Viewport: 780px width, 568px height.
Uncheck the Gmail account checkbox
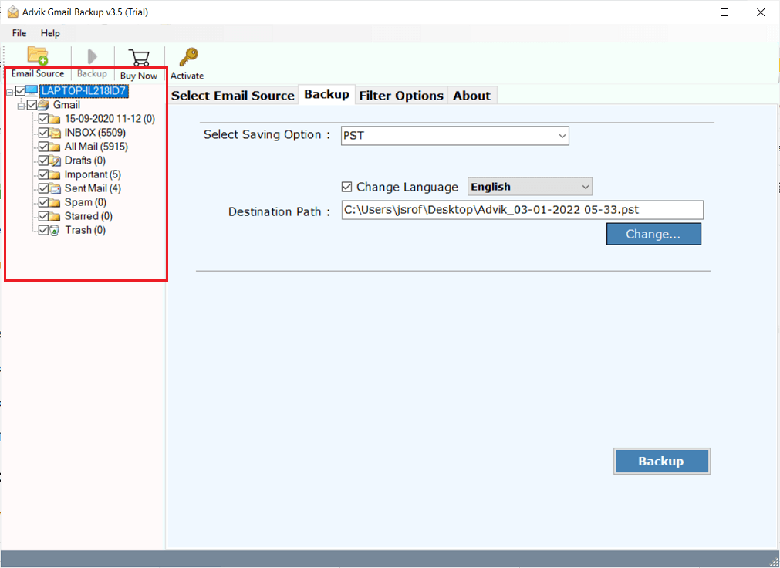32,104
